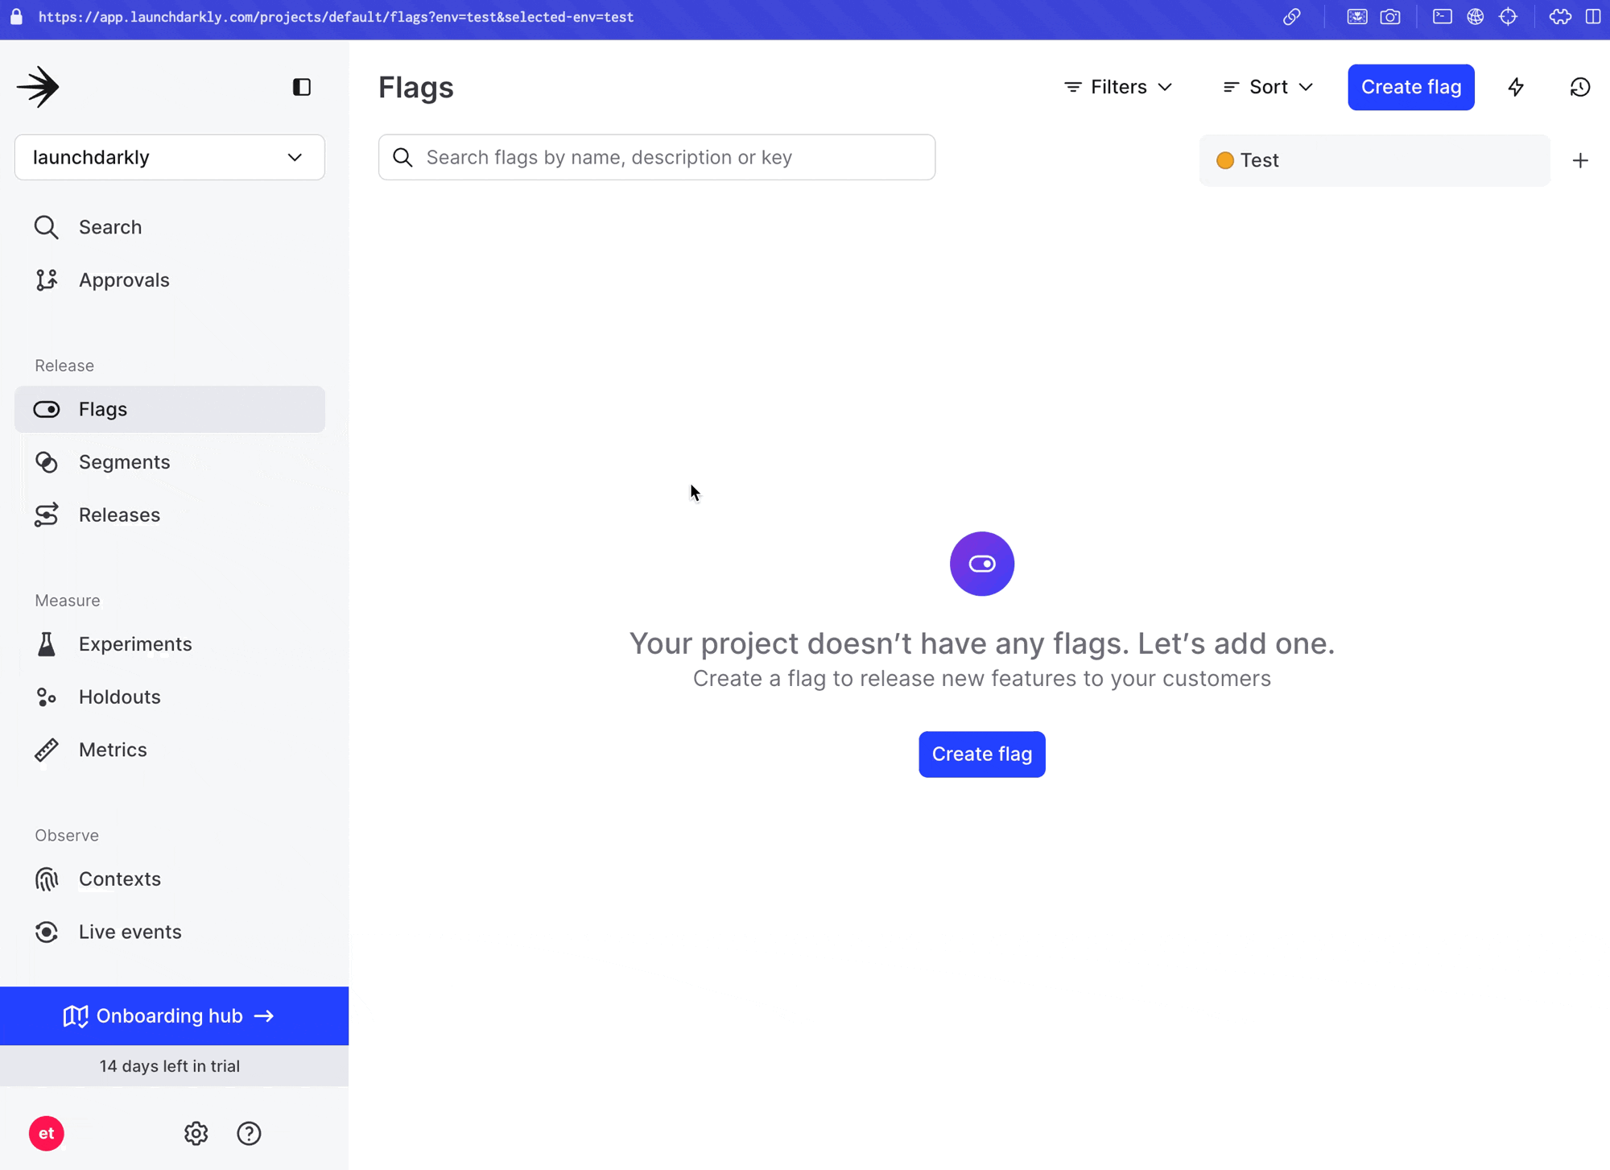Expand the Filters dropdown
This screenshot has width=1610, height=1170.
[x=1118, y=87]
